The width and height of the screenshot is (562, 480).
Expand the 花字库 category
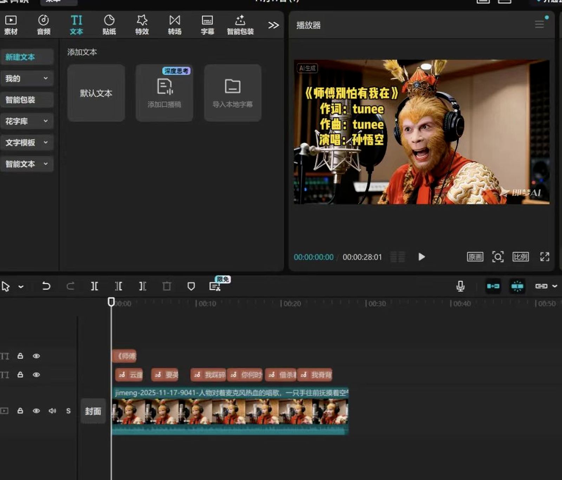pos(27,121)
